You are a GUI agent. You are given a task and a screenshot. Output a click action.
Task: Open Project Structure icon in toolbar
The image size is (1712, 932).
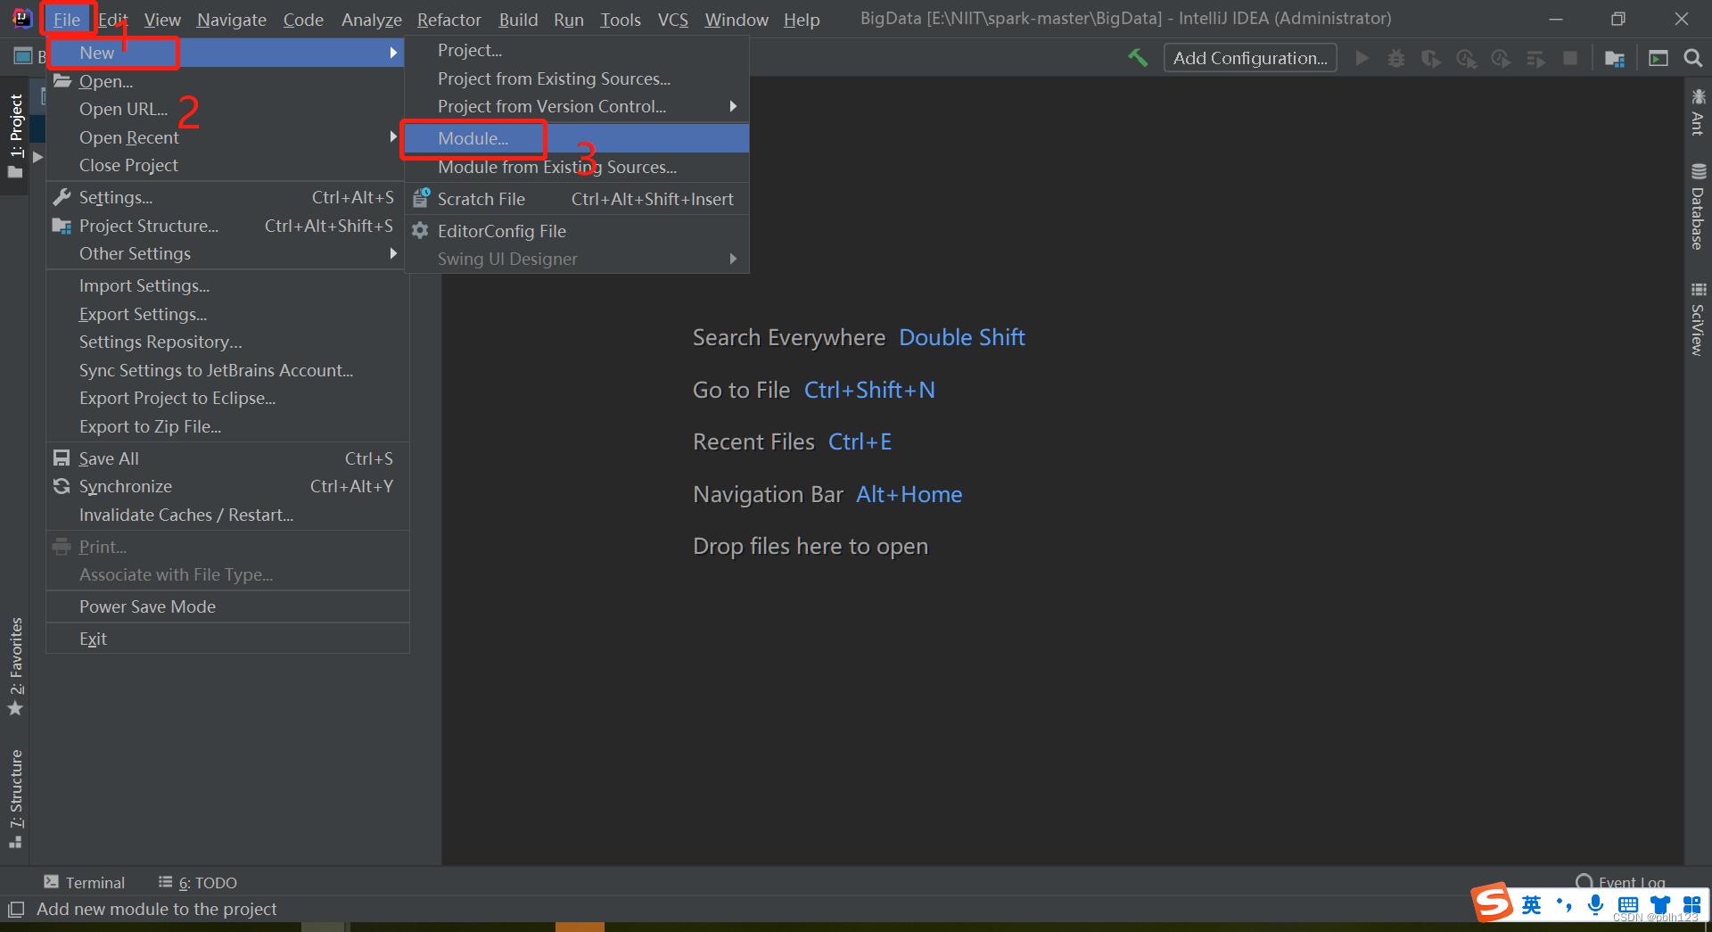(1615, 58)
